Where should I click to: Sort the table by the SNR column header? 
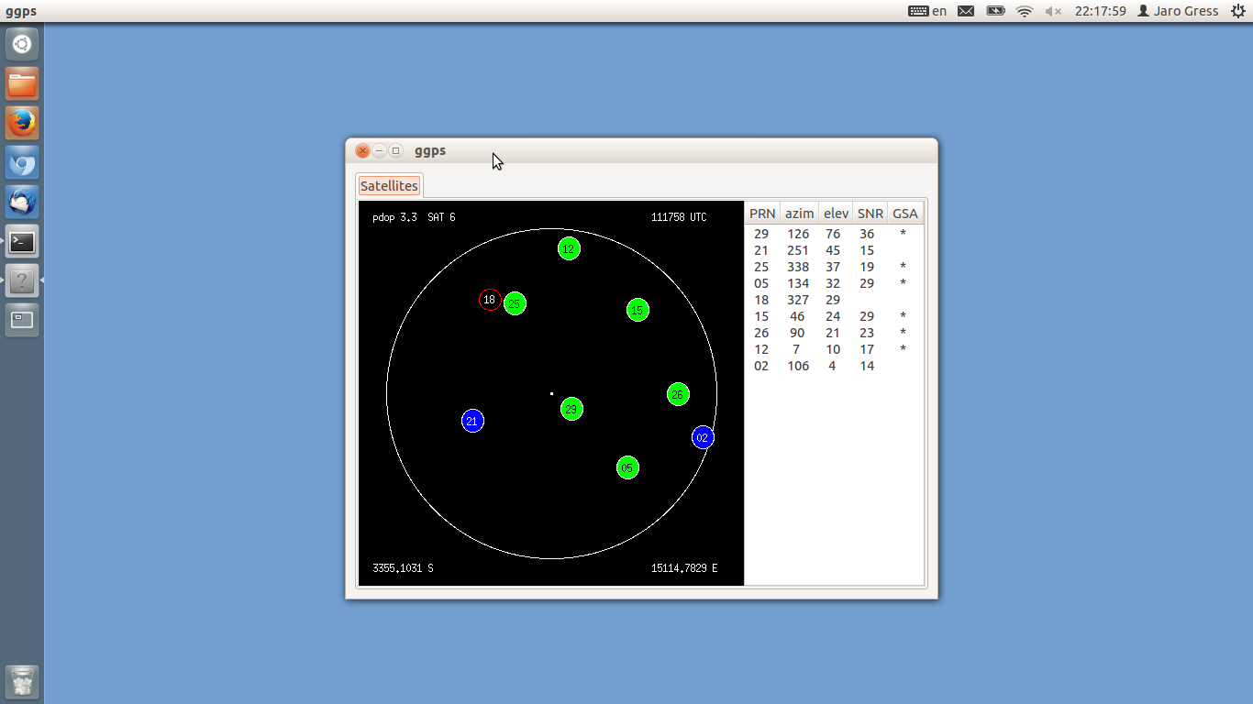point(869,213)
